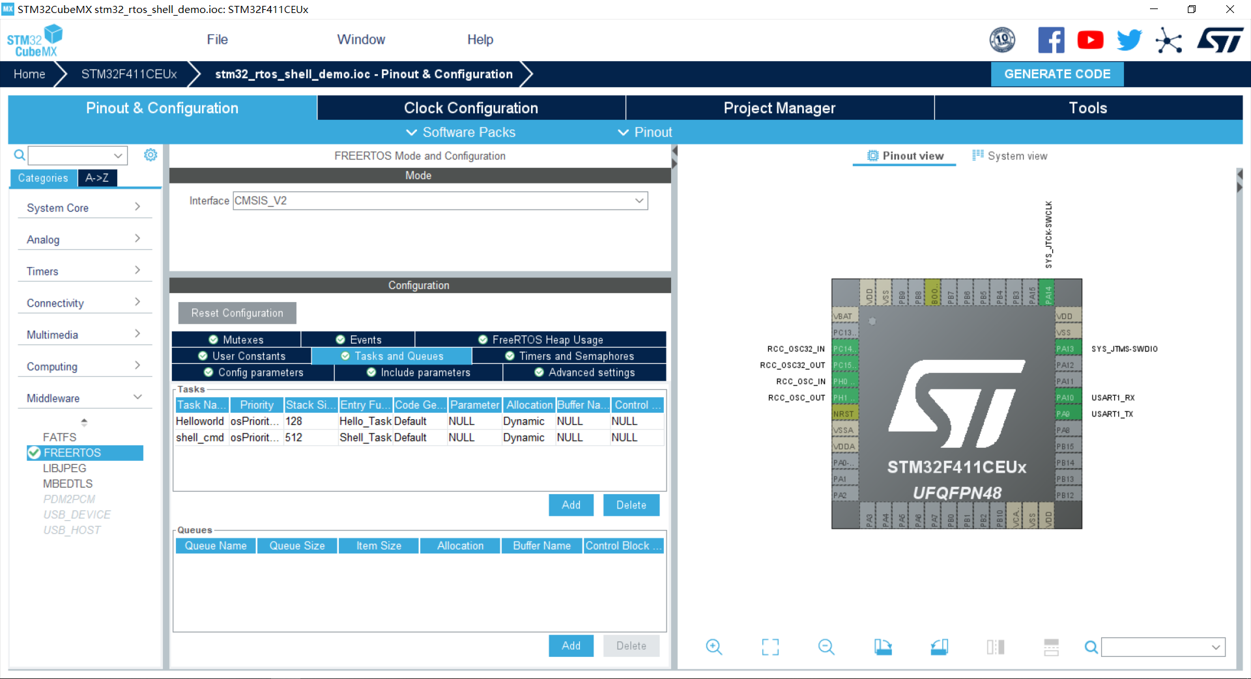Screen dimensions: 1251x679
Task: Fit the pinout to the view
Action: pyautogui.click(x=770, y=646)
